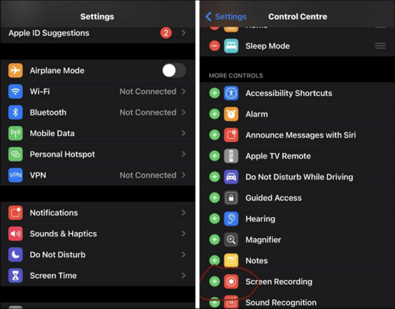This screenshot has width=395, height=309.
Task: Tap the Apple TV Remote icon
Action: pos(231,156)
